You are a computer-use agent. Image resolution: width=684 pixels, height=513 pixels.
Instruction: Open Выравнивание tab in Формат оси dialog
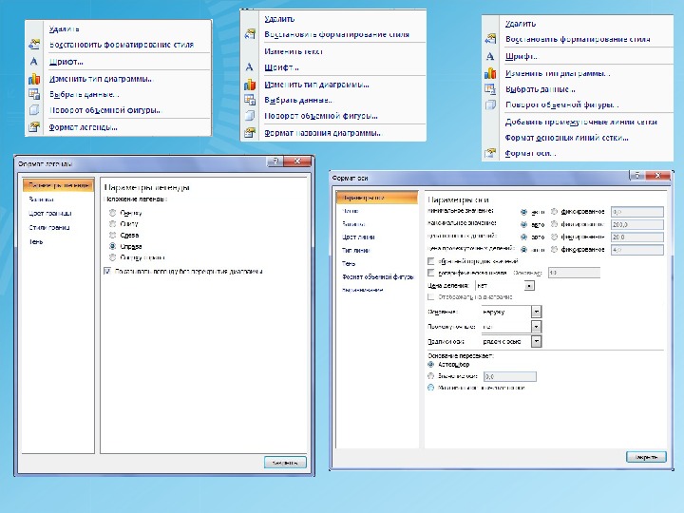[363, 290]
